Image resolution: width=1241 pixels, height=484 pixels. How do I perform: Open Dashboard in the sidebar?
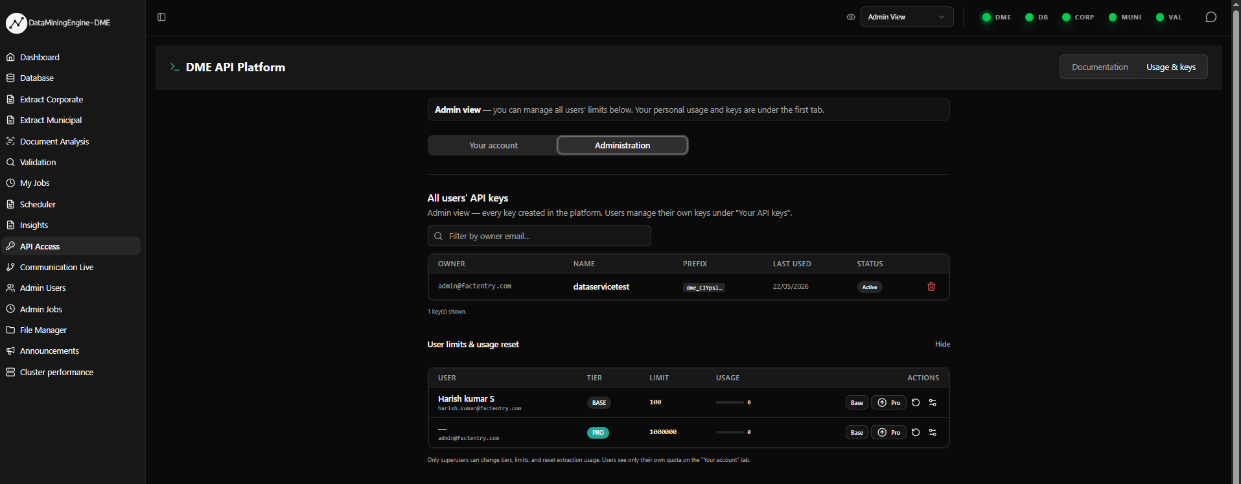[x=71, y=57]
